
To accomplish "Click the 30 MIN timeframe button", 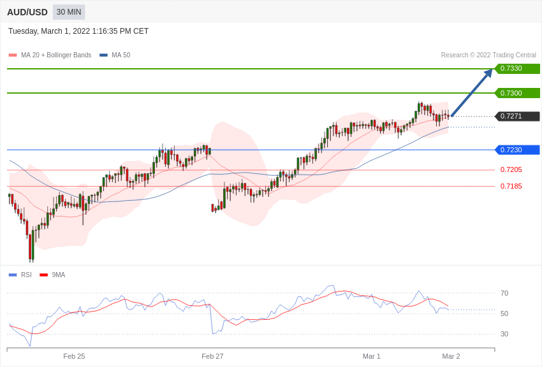I will click(69, 12).
